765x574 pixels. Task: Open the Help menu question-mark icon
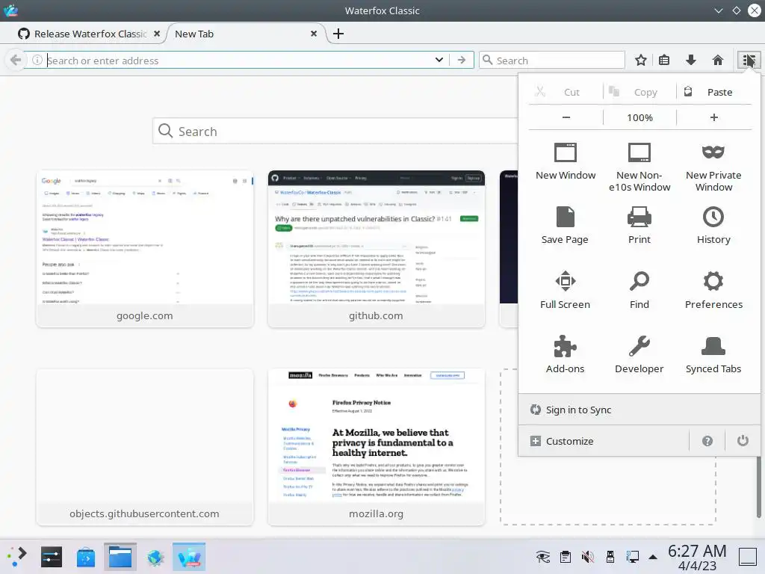tap(707, 441)
